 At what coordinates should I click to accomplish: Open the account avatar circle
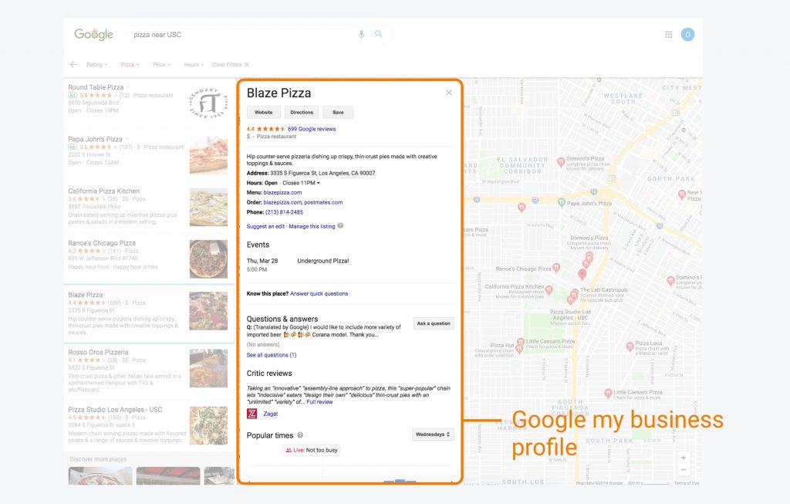click(687, 34)
